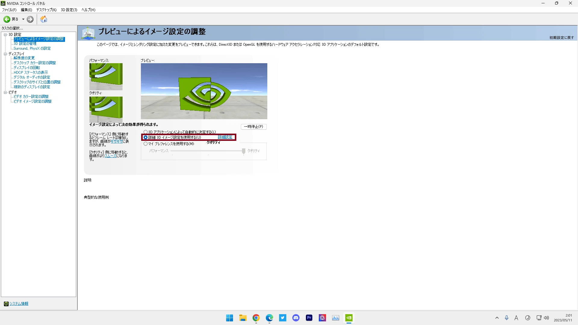Select ビデオ カラー設定の調整 tree item
The image size is (578, 325).
(x=31, y=97)
